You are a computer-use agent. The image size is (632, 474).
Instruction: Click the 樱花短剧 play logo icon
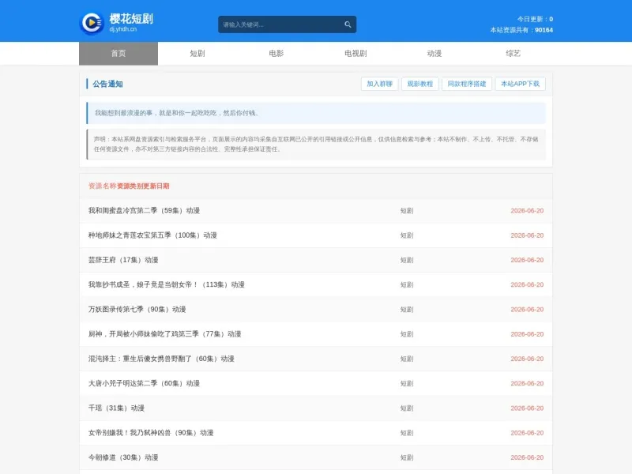tap(92, 23)
